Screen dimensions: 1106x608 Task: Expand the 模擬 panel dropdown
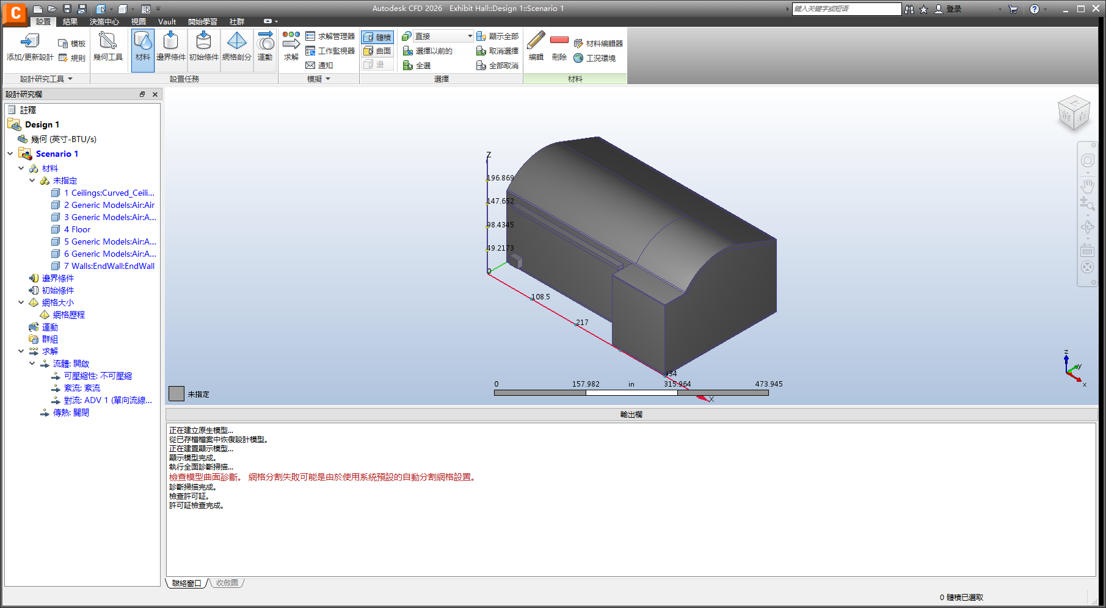click(328, 79)
